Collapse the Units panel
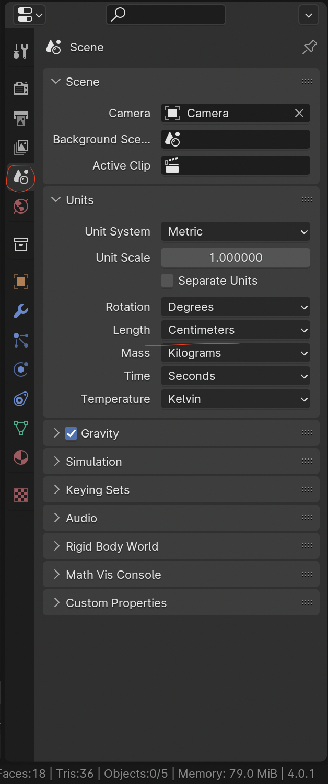 coord(56,200)
